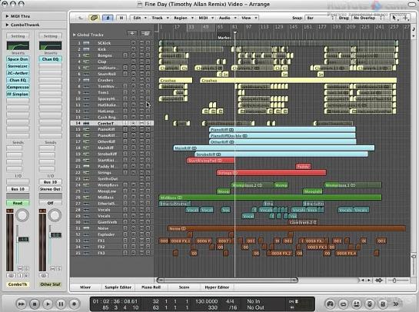Viewport: 419px width, 312px height.
Task: Click the double-arrow overflow icon in transport
Action: (396, 304)
